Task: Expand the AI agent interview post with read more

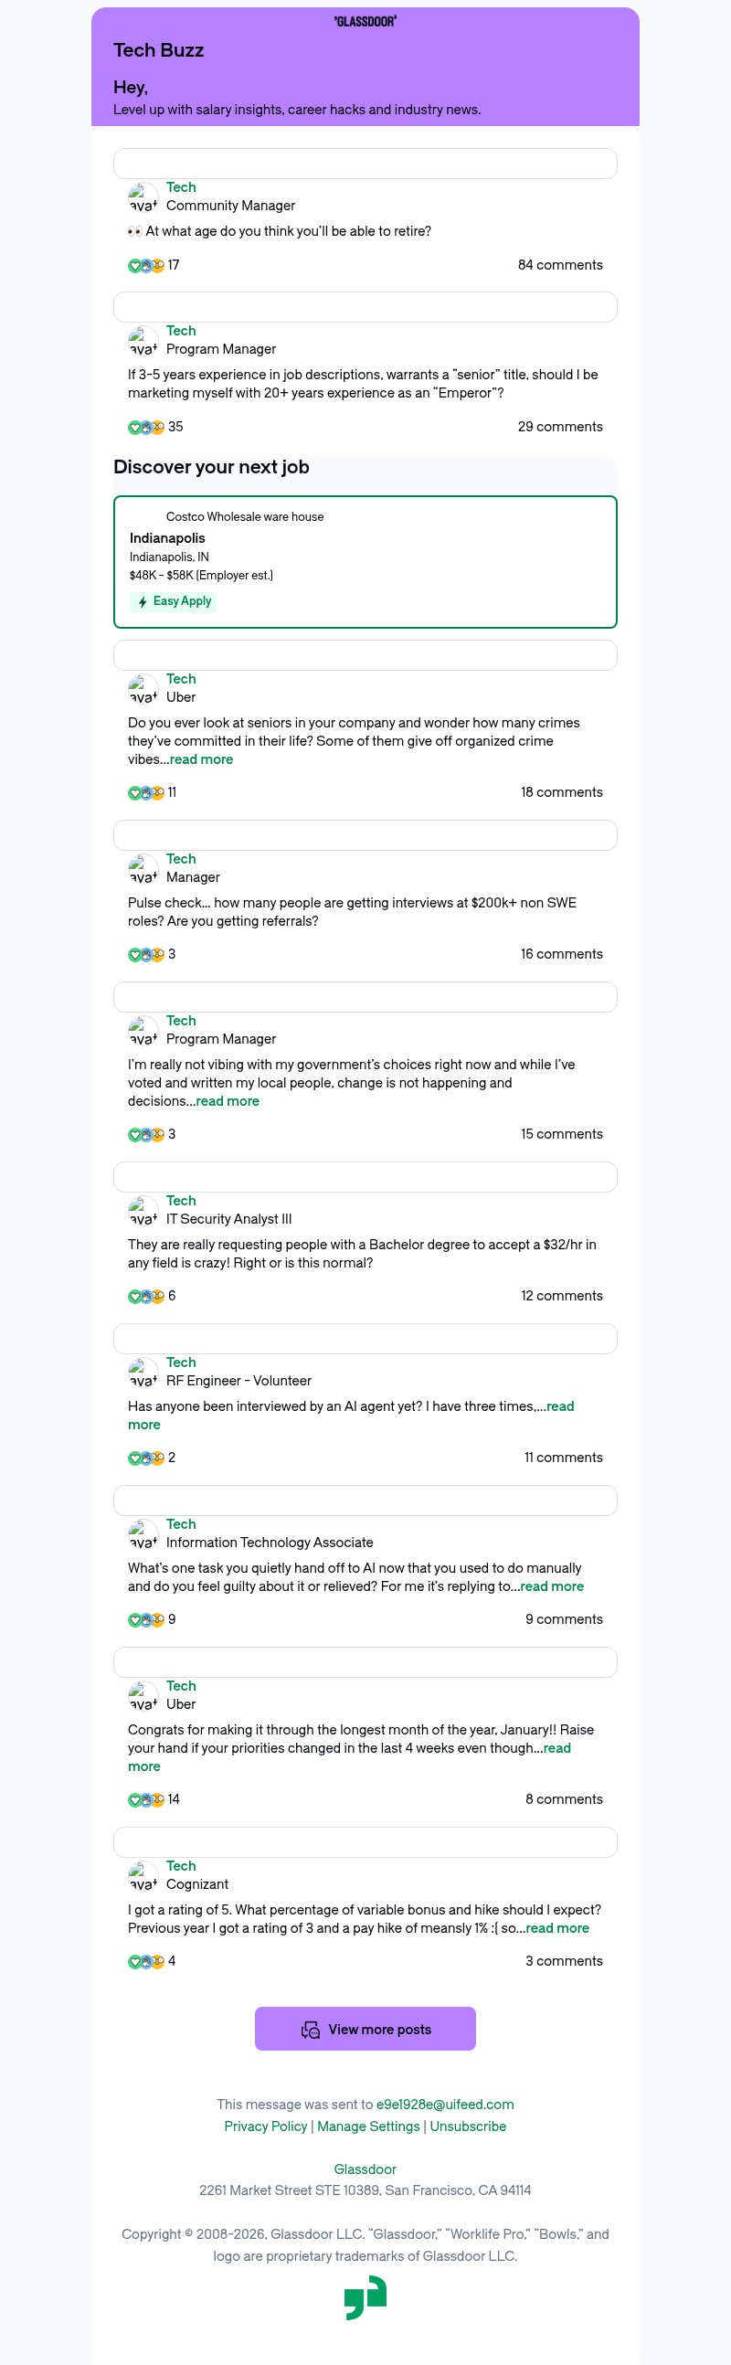Action: pos(560,1405)
